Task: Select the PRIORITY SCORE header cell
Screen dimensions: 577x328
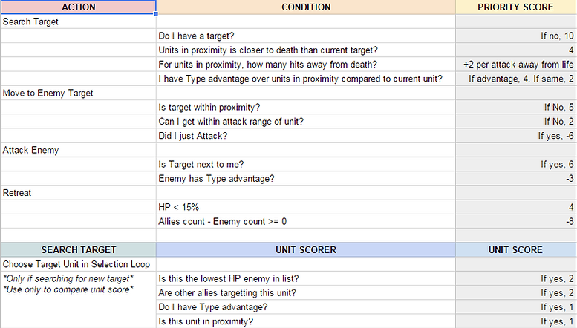Action: [516, 7]
